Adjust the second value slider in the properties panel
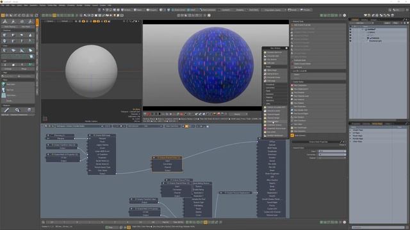Image resolution: width=410 pixels, height=230 pixels. click(332, 155)
